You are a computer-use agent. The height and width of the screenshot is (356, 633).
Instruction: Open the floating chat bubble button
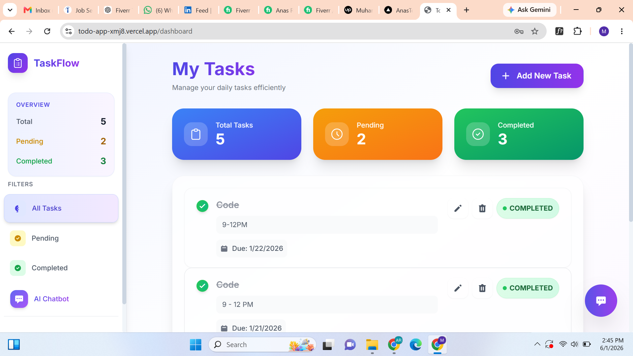click(601, 301)
